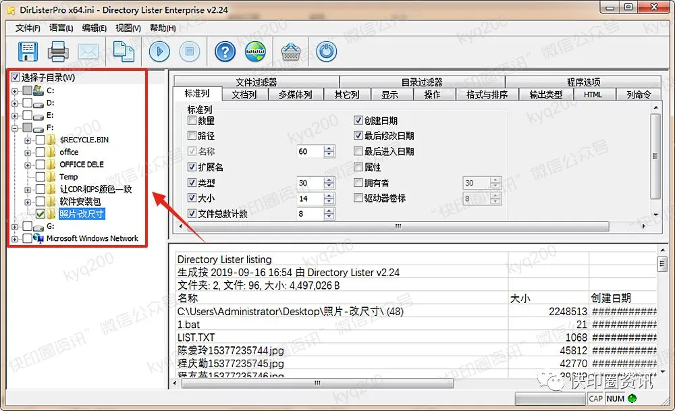This screenshot has height=411, width=675.
Task: Open the 语言(L) menu
Action: 61,28
